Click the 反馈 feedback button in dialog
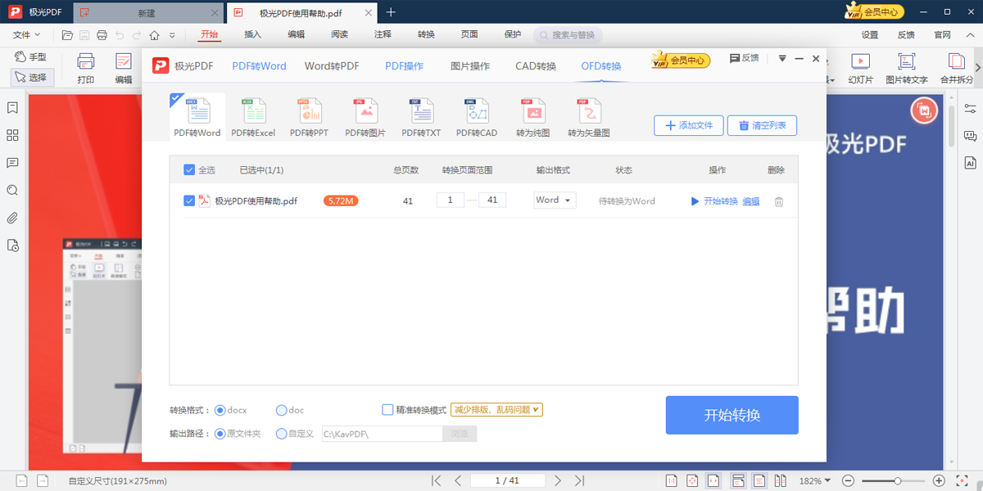The width and height of the screenshot is (983, 491). tap(745, 58)
